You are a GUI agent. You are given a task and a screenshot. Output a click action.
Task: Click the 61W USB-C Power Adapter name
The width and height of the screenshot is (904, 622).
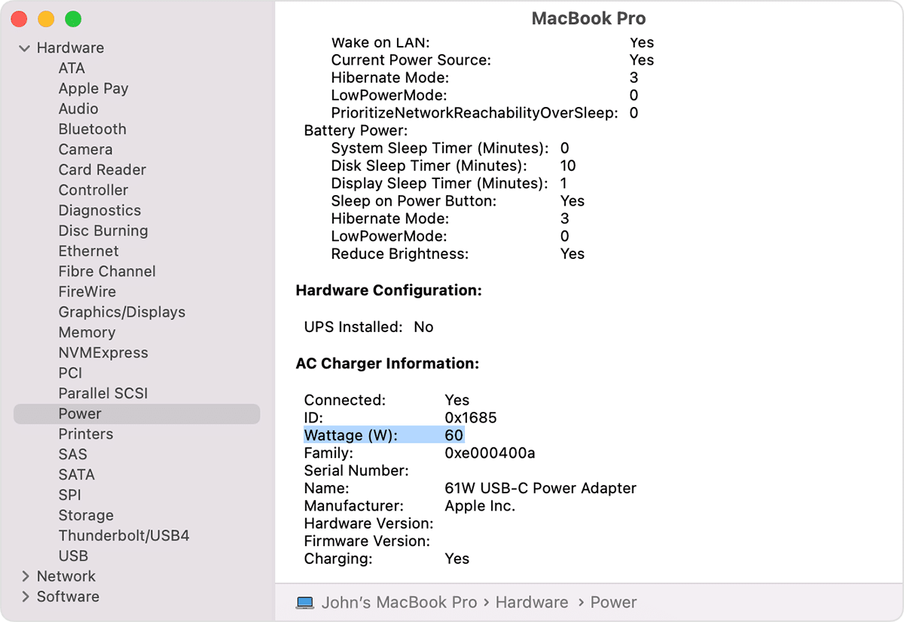tap(540, 489)
